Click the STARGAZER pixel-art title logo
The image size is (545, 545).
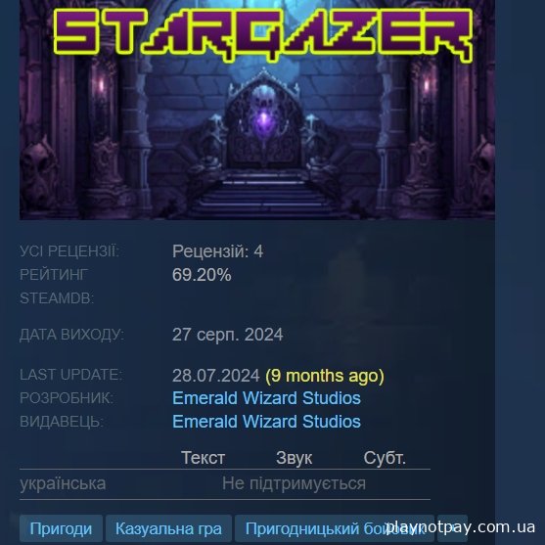pyautogui.click(x=263, y=35)
